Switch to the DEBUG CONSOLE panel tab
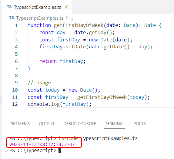Image resolution: width=174 pixels, height=159 pixels. pyautogui.click(x=80, y=124)
